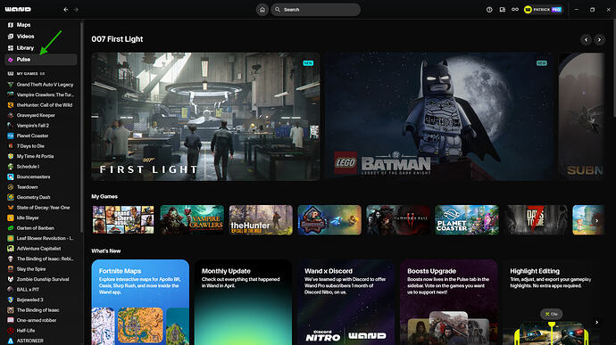Open Bejeweled 3 from the sidebar

point(41,300)
